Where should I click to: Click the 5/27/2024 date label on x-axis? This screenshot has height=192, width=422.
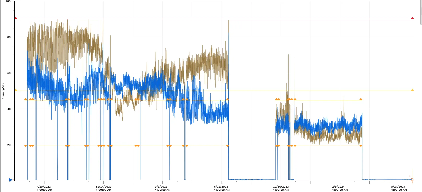pos(398,188)
